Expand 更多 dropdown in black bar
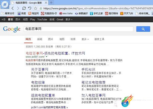This screenshot has height=109, width=153. pos(69,20)
